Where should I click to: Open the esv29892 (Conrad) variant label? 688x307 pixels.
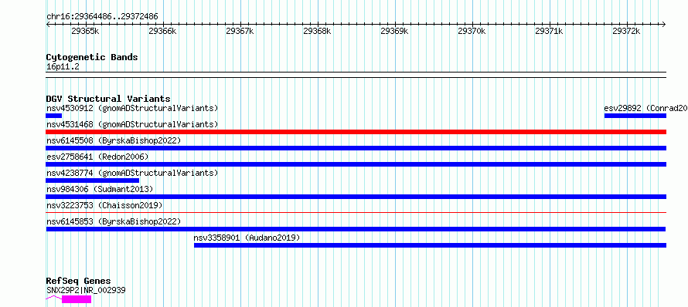point(645,108)
